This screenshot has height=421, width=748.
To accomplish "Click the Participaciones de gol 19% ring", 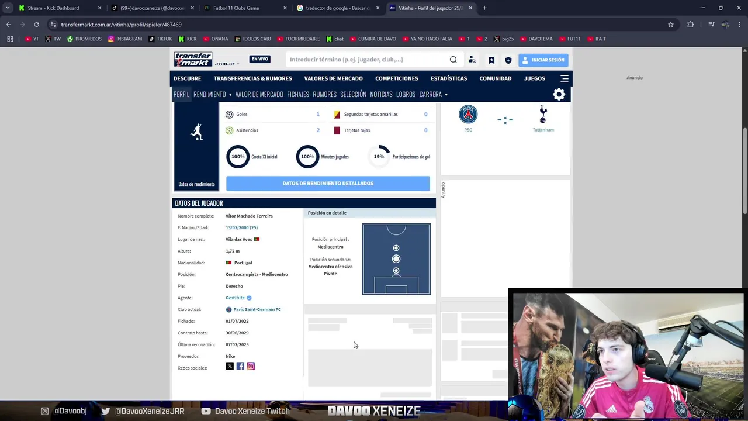I will tap(379, 157).
